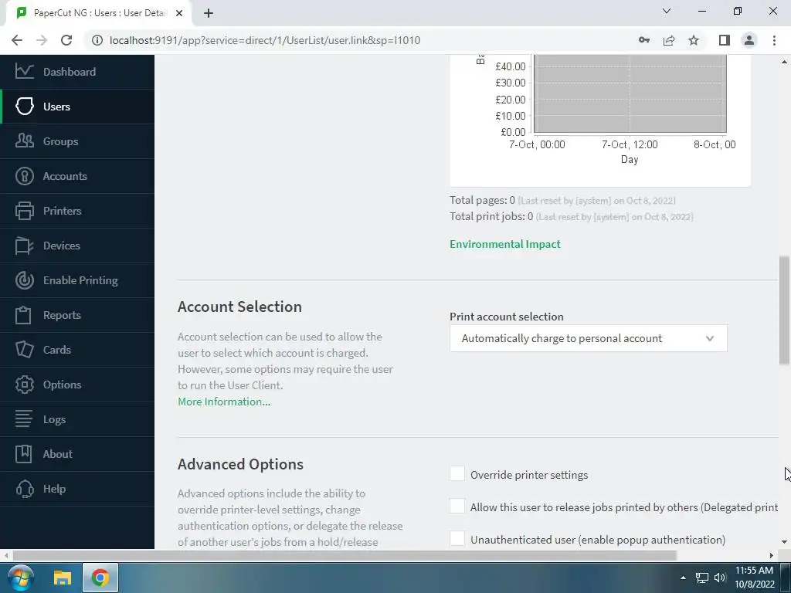The image size is (791, 593).
Task: Open the Windows Start menu
Action: pos(19,578)
